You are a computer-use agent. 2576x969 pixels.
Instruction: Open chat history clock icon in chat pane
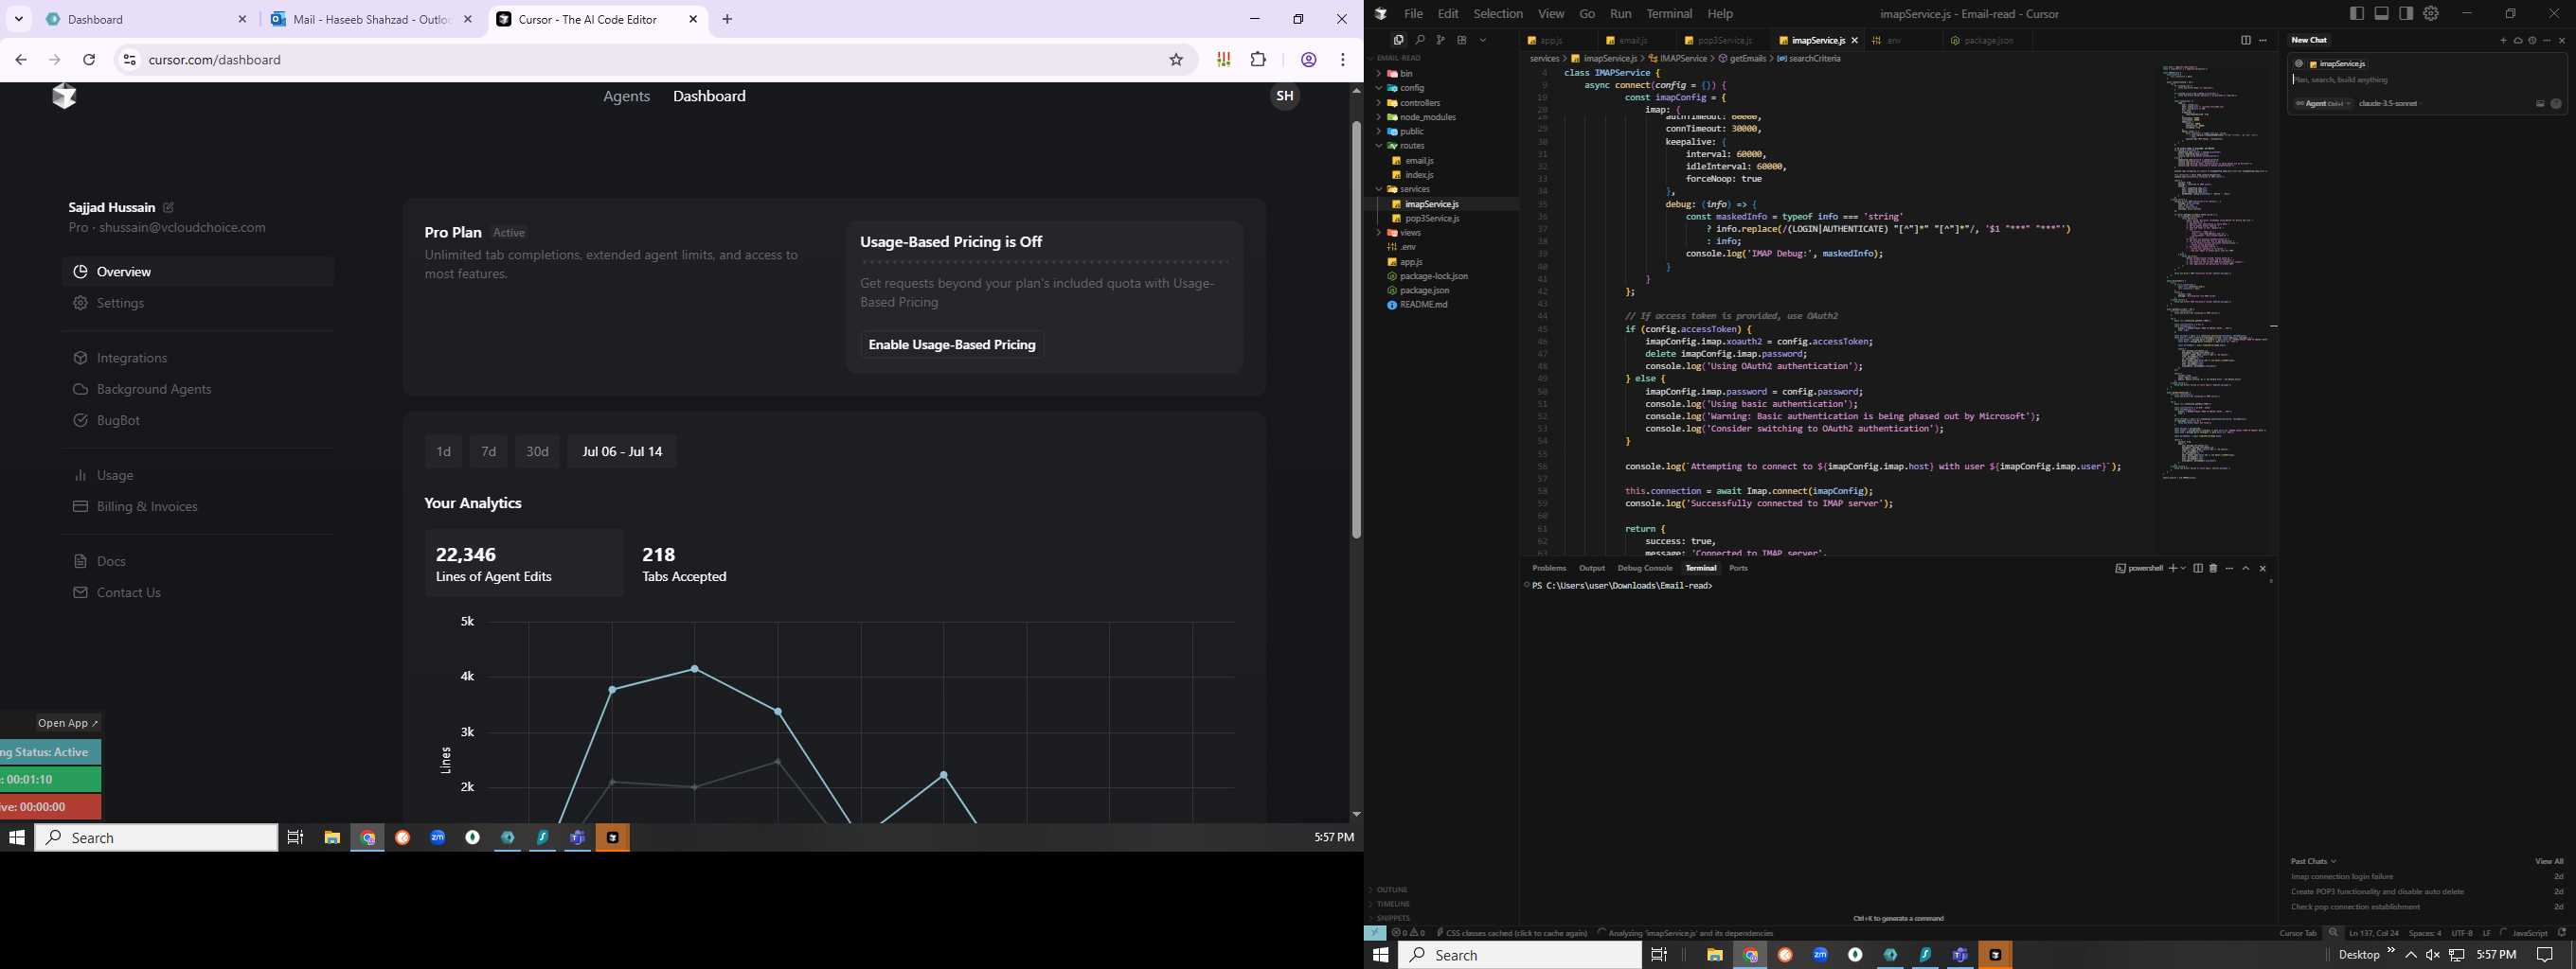pyautogui.click(x=2532, y=40)
